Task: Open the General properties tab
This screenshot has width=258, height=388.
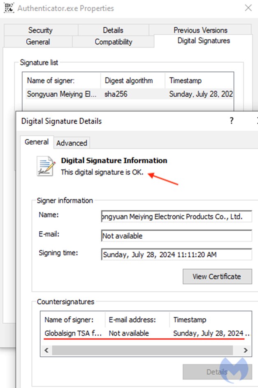Action: point(38,42)
